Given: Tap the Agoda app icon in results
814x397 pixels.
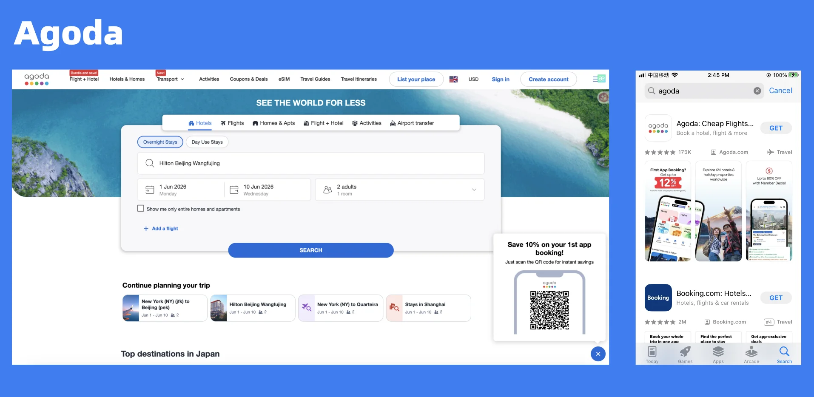Looking at the screenshot, I should pos(658,128).
